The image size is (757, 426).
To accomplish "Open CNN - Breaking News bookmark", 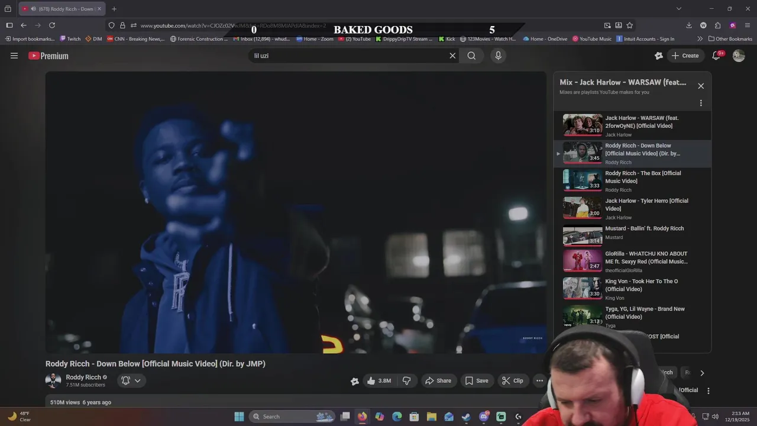I will pos(135,39).
